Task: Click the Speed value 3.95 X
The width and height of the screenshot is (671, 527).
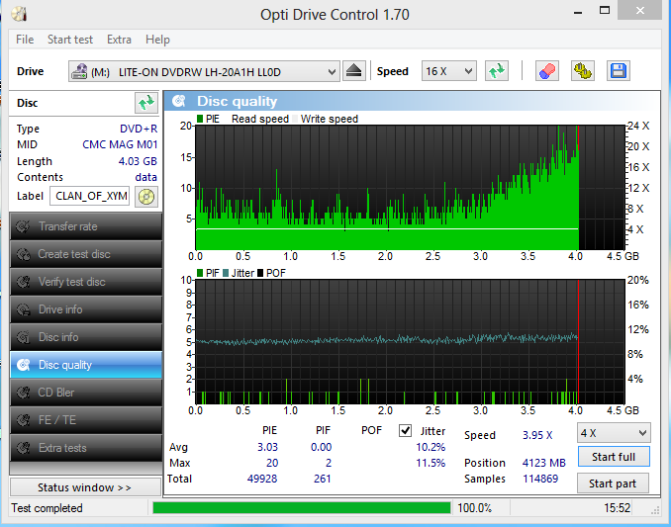Action: click(x=537, y=435)
